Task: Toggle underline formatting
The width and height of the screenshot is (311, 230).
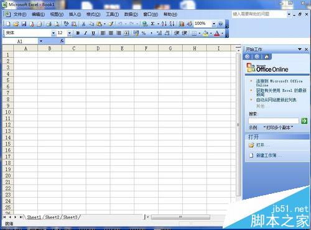Action: pos(93,33)
